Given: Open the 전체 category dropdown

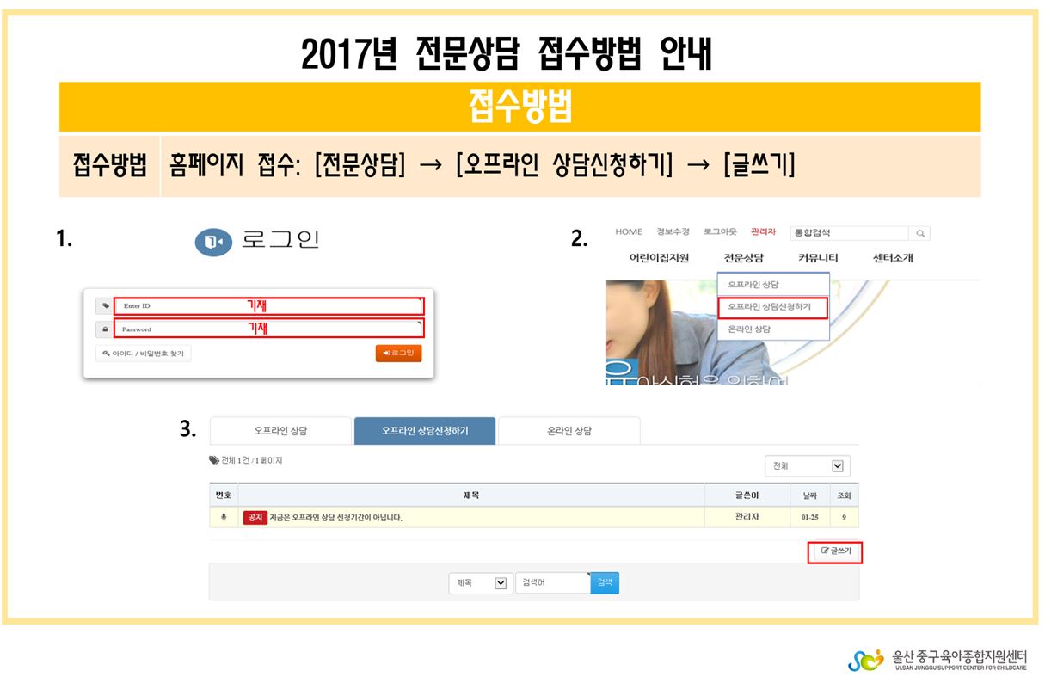Looking at the screenshot, I should tap(807, 465).
